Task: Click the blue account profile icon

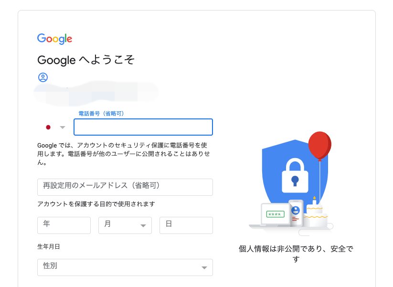Action: pos(42,76)
